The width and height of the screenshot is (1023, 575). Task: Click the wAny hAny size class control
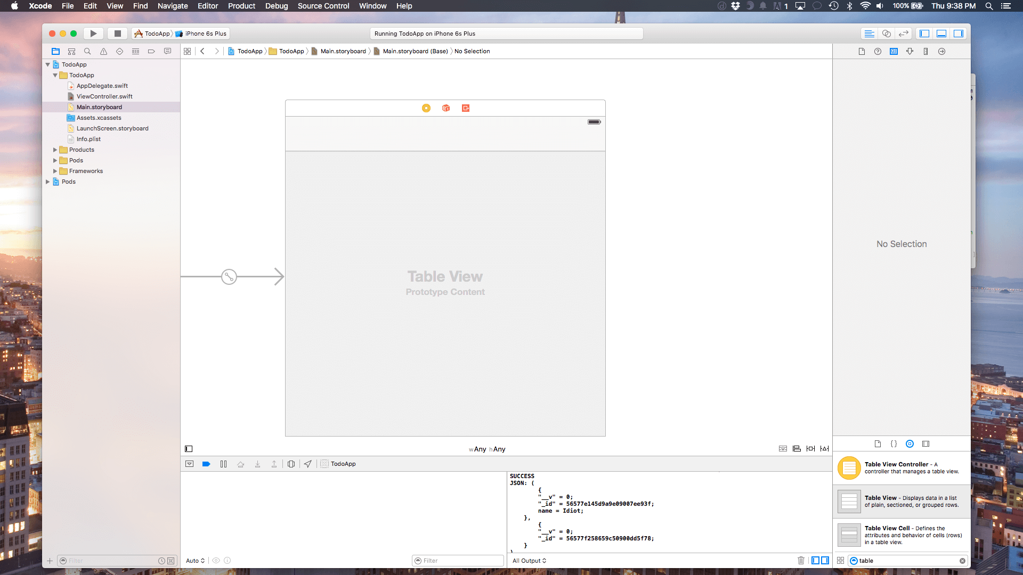[487, 449]
